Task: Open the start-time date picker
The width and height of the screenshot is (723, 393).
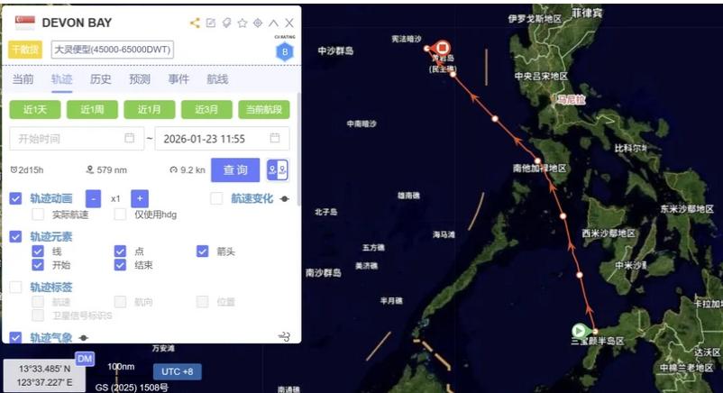Action: click(77, 139)
